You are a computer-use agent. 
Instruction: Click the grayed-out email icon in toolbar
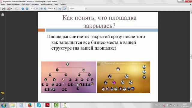click(16, 9)
